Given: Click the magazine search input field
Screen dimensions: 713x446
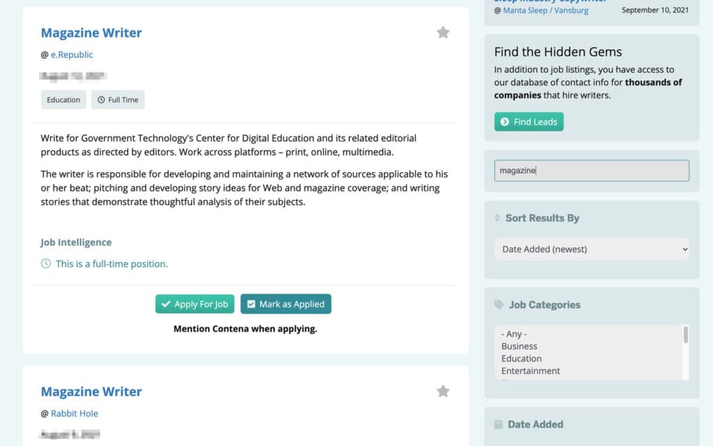Looking at the screenshot, I should tap(591, 170).
